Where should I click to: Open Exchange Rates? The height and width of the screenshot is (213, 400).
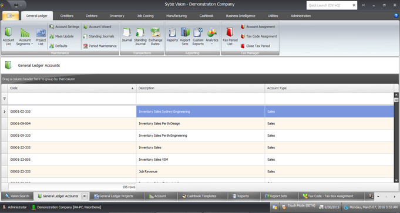click(x=155, y=36)
